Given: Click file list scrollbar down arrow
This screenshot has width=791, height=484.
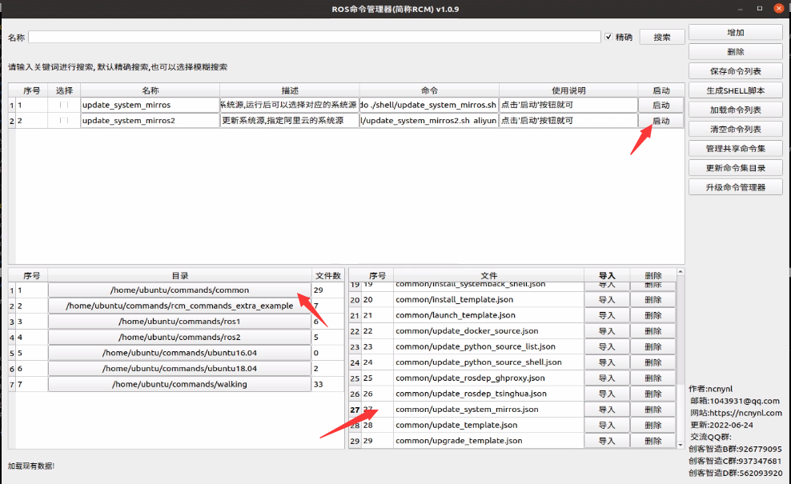Looking at the screenshot, I should pos(681,445).
